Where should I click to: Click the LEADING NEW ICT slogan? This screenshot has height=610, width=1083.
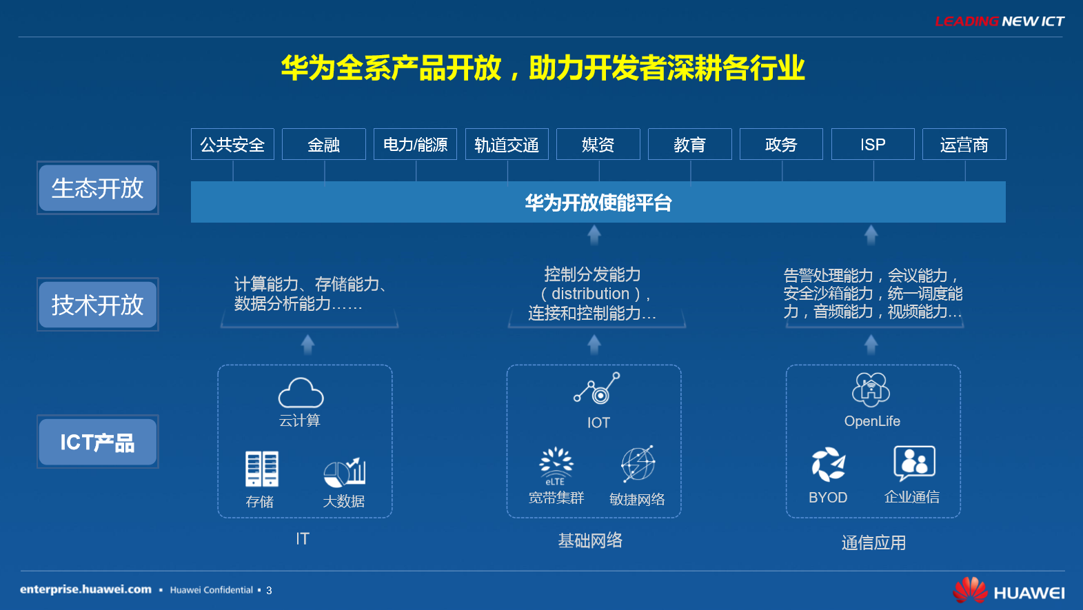pyautogui.click(x=1000, y=21)
